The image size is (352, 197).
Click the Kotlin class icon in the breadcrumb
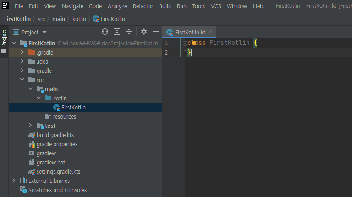coord(96,19)
